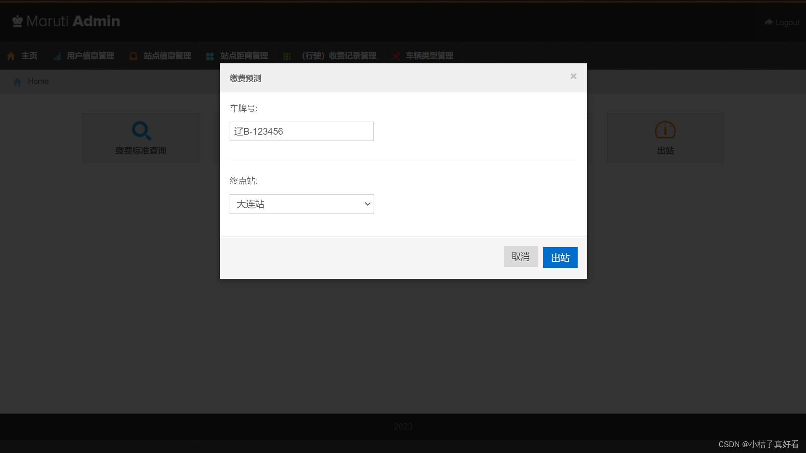
Task: Click the green grid icon beside 收费记录管理
Action: coord(287,56)
